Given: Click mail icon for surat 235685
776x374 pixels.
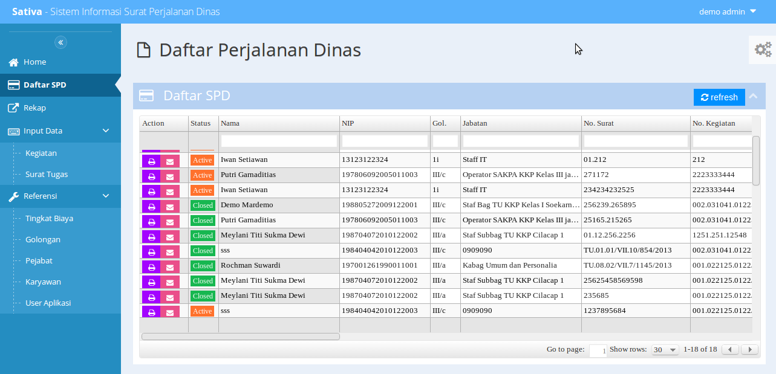Looking at the screenshot, I should tap(170, 297).
